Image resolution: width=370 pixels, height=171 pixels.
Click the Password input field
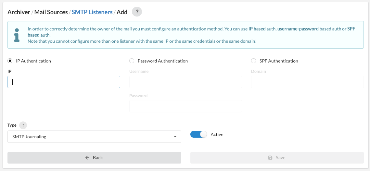point(185,106)
